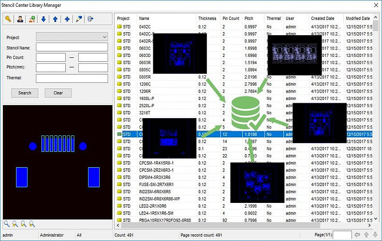The image size is (382, 241).
Task: Click the blue plus toolbar icon
Action: pyautogui.click(x=67, y=19)
